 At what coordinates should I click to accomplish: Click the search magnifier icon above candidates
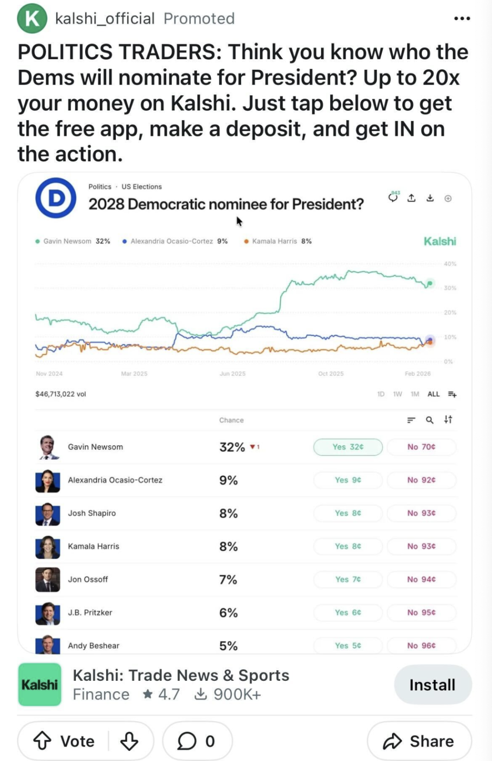[430, 420]
